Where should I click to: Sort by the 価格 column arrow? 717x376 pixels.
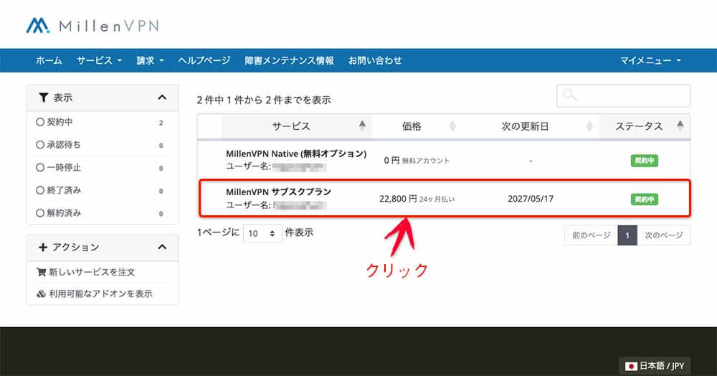coord(452,126)
